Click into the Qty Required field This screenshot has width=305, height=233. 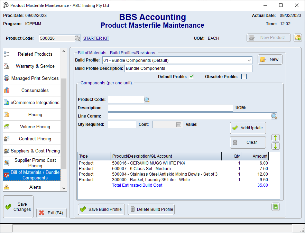122,124
